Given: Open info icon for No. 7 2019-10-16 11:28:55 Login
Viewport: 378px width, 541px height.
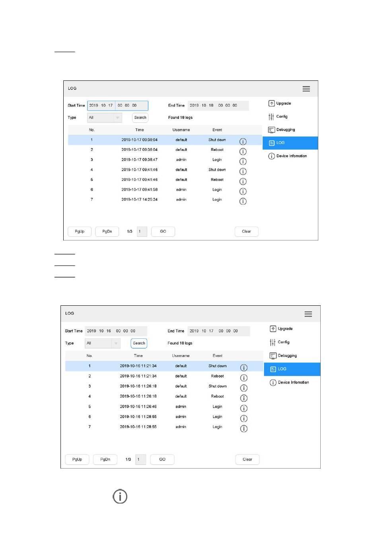Looking at the screenshot, I should [244, 429].
